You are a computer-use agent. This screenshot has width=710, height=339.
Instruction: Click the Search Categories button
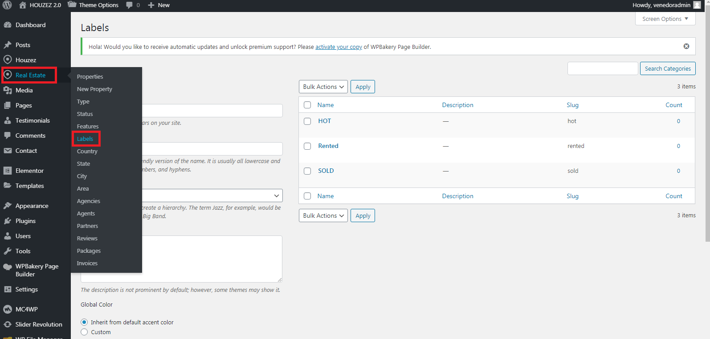[668, 68]
